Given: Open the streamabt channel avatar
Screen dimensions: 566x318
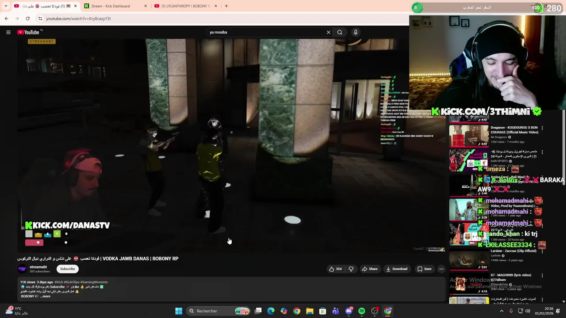Looking at the screenshot, I should [22, 269].
